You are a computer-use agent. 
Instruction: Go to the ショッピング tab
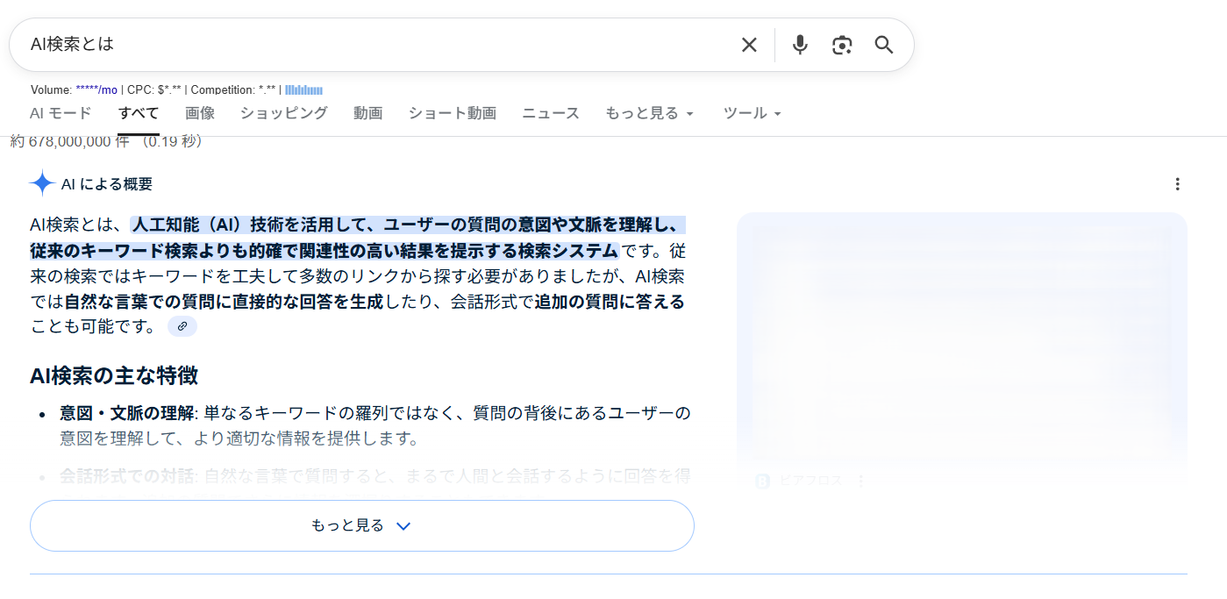[x=284, y=113]
